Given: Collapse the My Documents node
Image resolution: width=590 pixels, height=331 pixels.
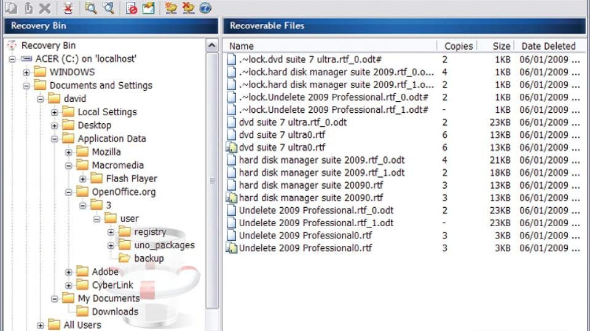Looking at the screenshot, I should tap(55, 299).
